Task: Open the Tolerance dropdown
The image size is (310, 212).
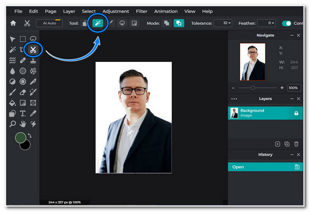Action: click(223, 23)
